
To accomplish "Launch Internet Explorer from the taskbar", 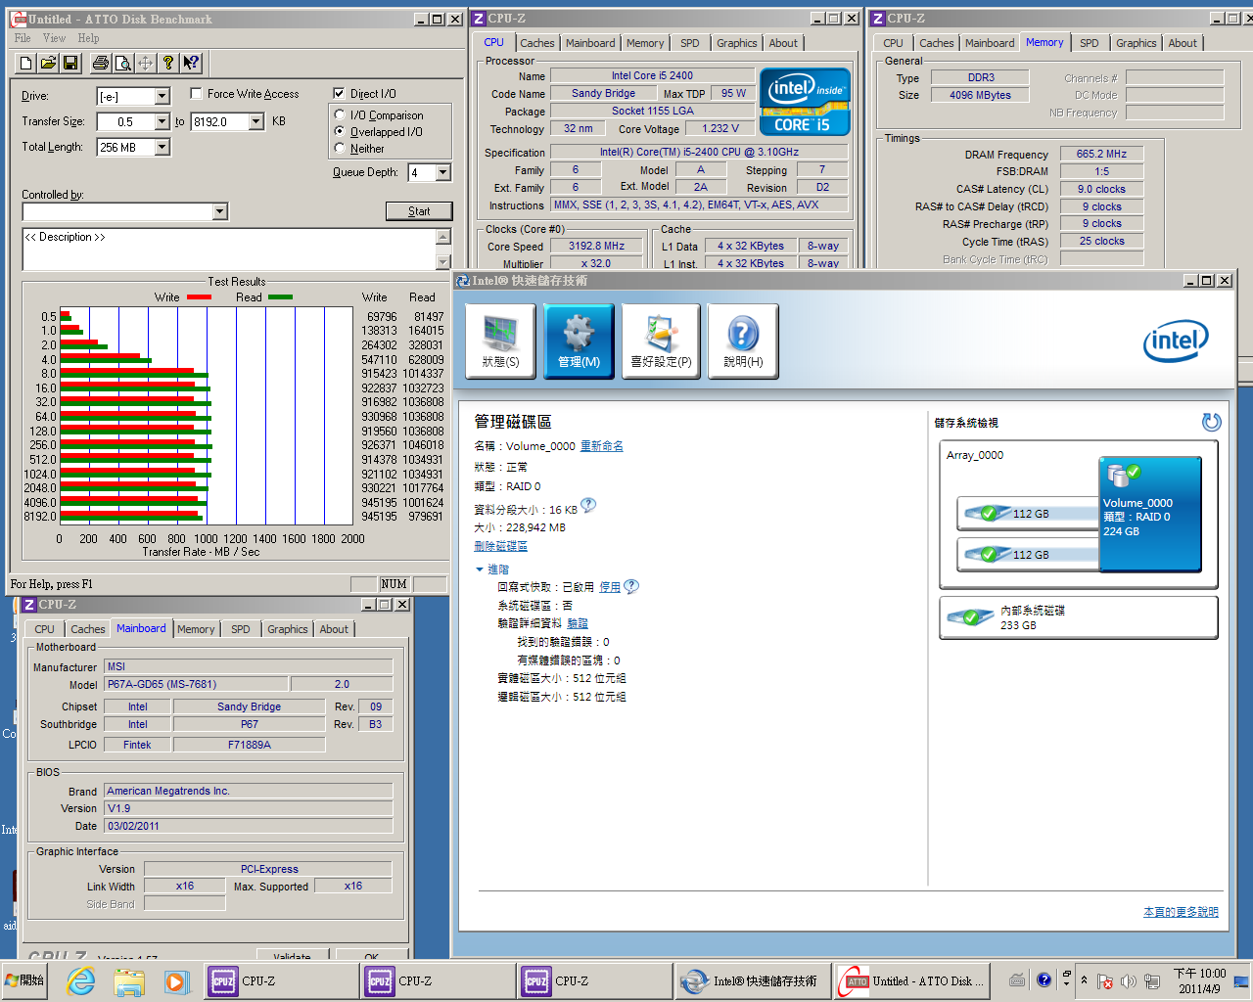I will click(80, 980).
